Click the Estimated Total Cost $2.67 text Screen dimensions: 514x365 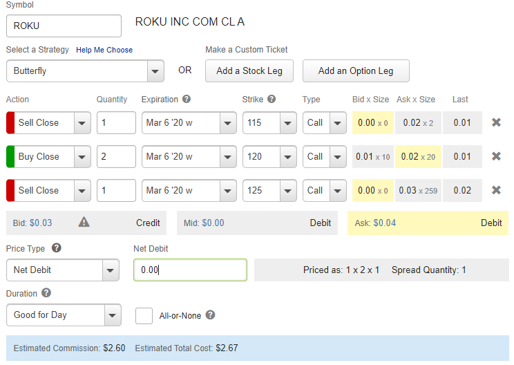(187, 348)
